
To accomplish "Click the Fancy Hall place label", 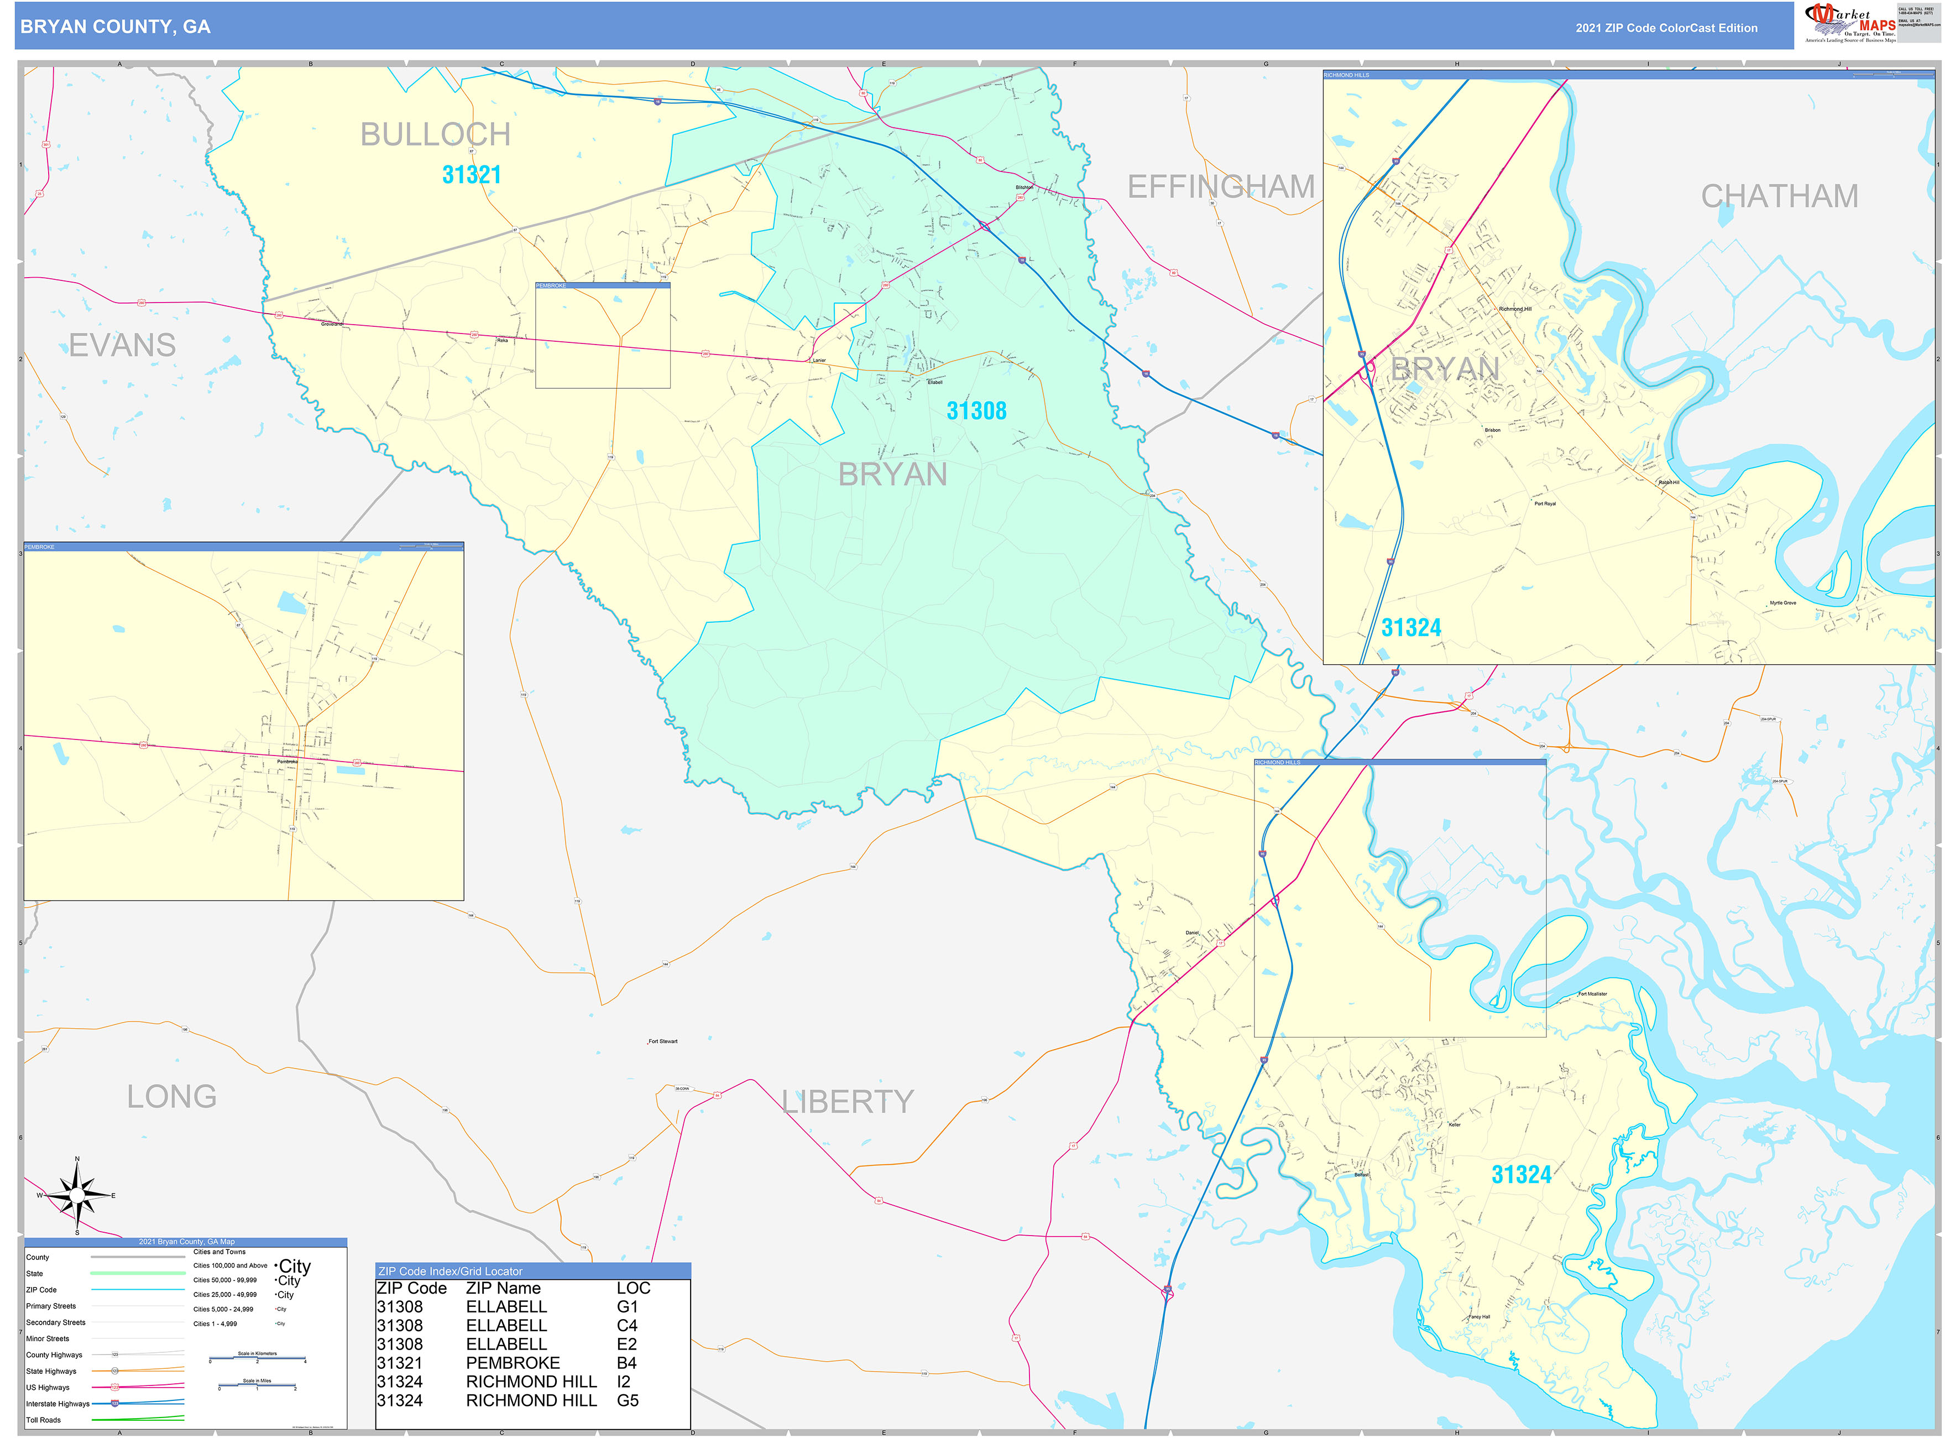I will [x=1480, y=1317].
